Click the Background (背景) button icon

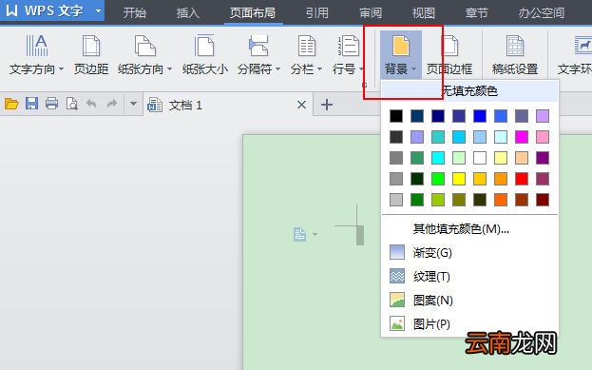(x=401, y=46)
